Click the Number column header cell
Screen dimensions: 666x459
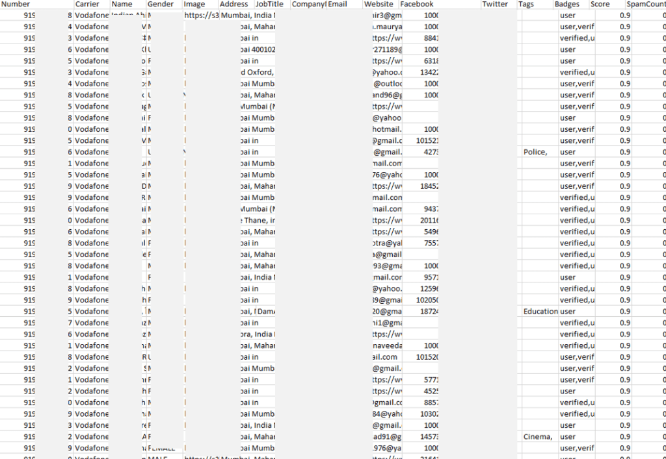click(36, 4)
